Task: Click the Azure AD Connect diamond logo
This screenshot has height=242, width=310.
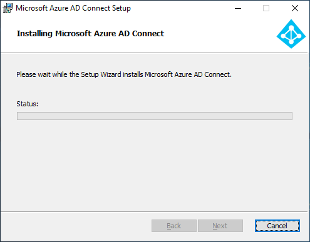Action: (291, 34)
